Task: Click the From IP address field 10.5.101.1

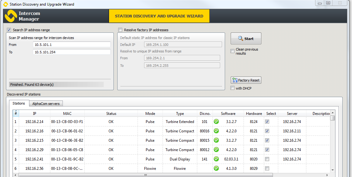Action: [72, 45]
